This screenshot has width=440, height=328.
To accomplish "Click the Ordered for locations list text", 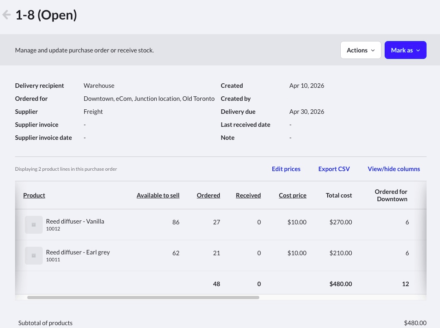I will tap(149, 99).
